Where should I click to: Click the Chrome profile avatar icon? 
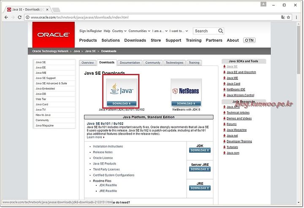point(263,4)
